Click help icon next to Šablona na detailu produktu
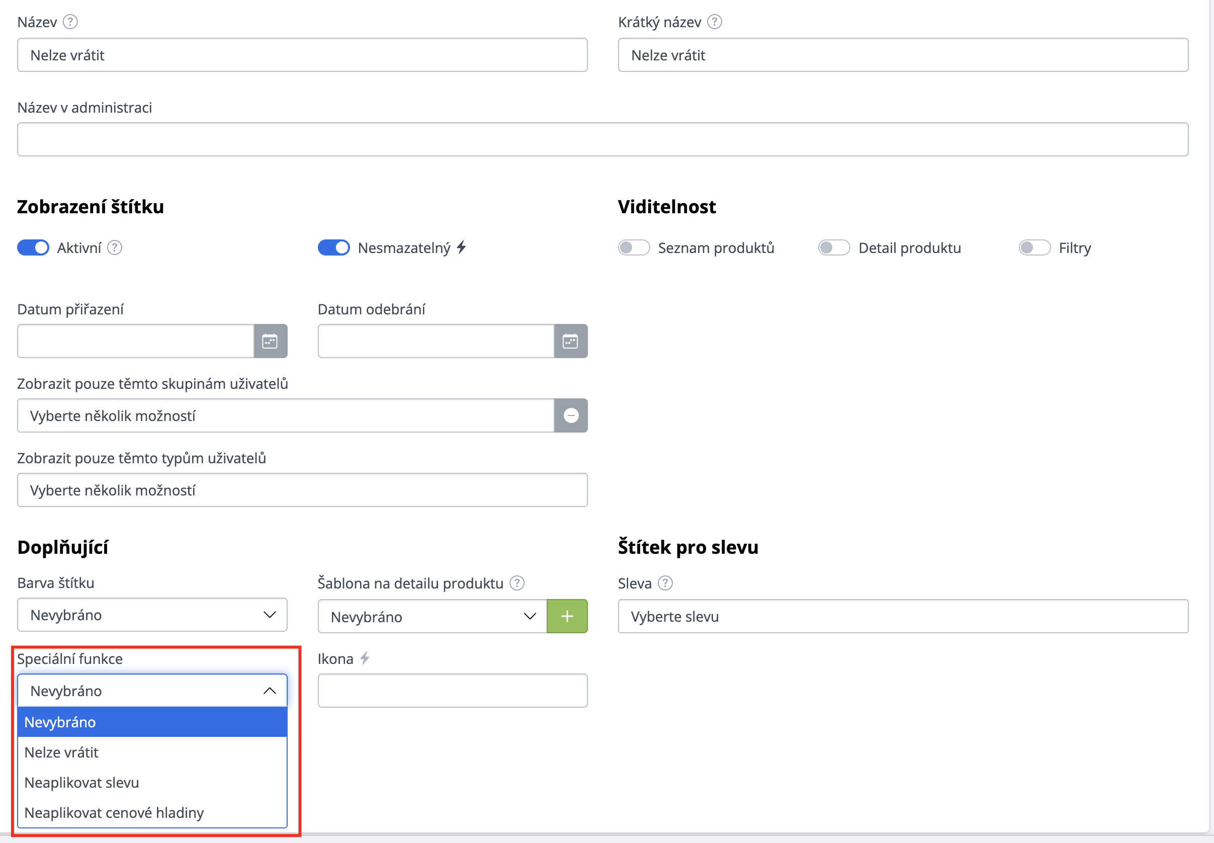This screenshot has width=1214, height=843. tap(517, 583)
